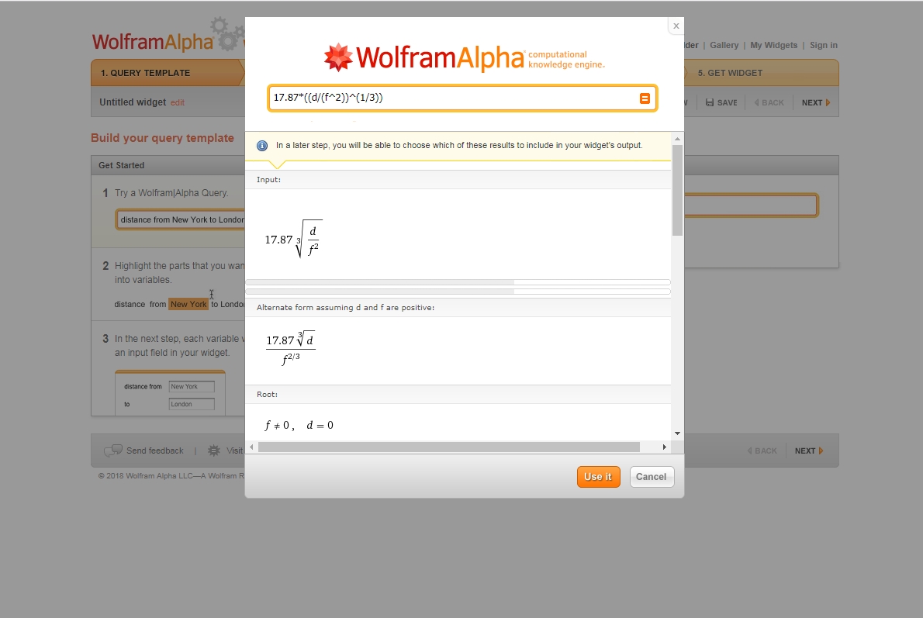Click the Wolfram|Alpha star logo in dialog
The width and height of the screenshot is (923, 618).
(338, 57)
